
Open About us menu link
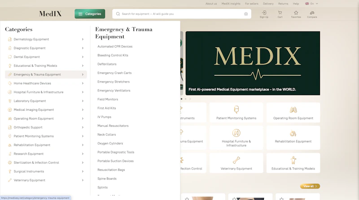coord(211,4)
